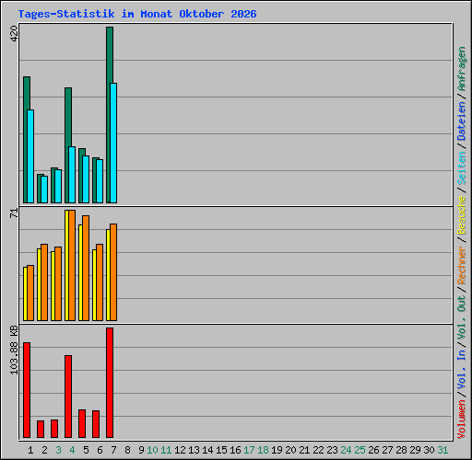Click the cyan bar for day 7
This screenshot has height=460, width=472.
pyautogui.click(x=113, y=143)
